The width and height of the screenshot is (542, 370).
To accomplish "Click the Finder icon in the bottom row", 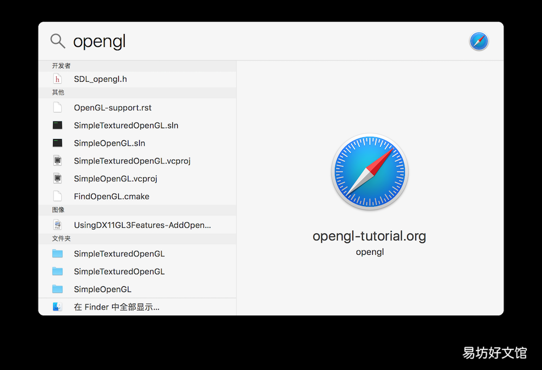I will click(57, 307).
